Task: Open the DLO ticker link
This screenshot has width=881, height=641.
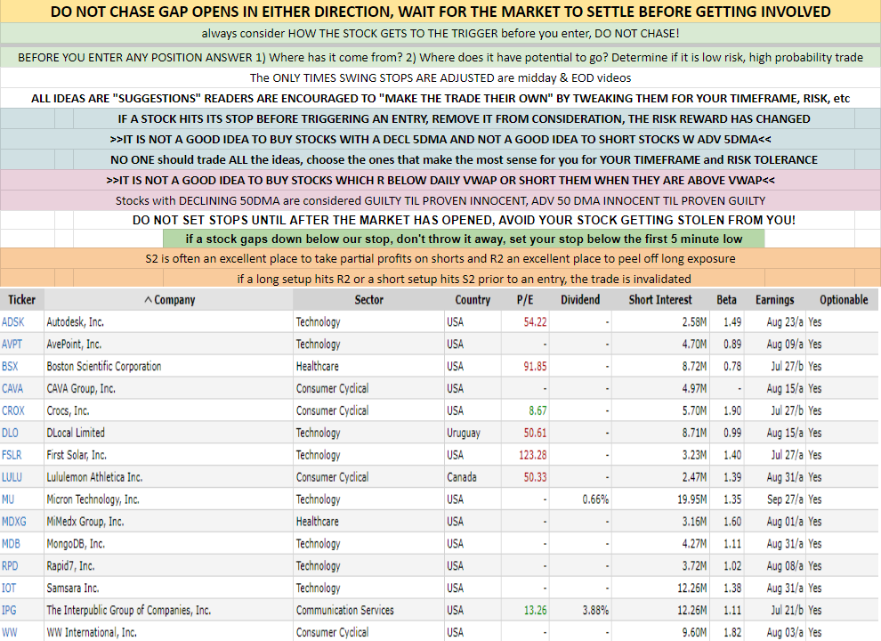Action: pos(10,433)
